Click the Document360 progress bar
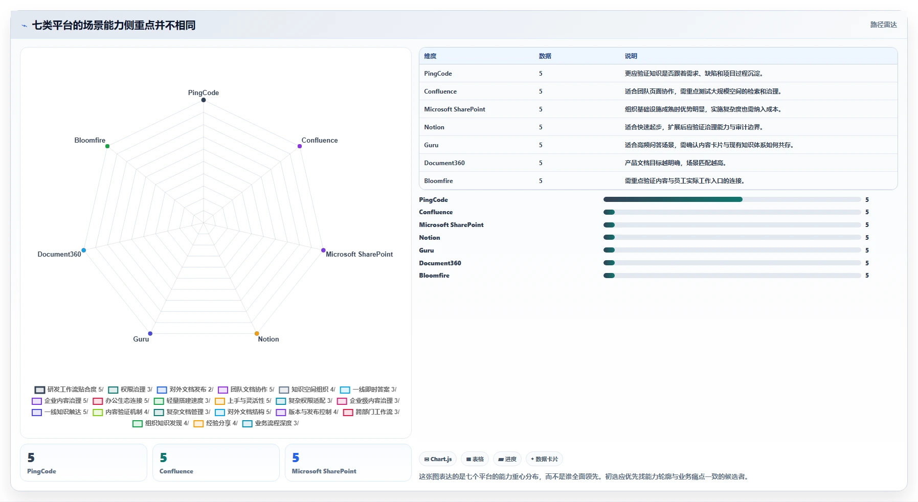This screenshot has height=502, width=918. click(732, 263)
